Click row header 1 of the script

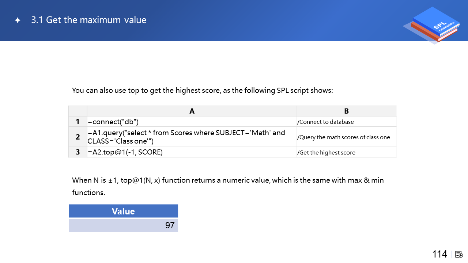tap(78, 122)
